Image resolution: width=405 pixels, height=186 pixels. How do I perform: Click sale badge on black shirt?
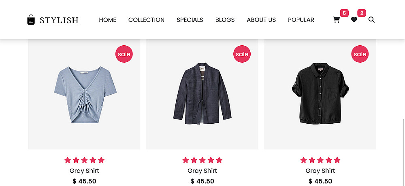360,54
